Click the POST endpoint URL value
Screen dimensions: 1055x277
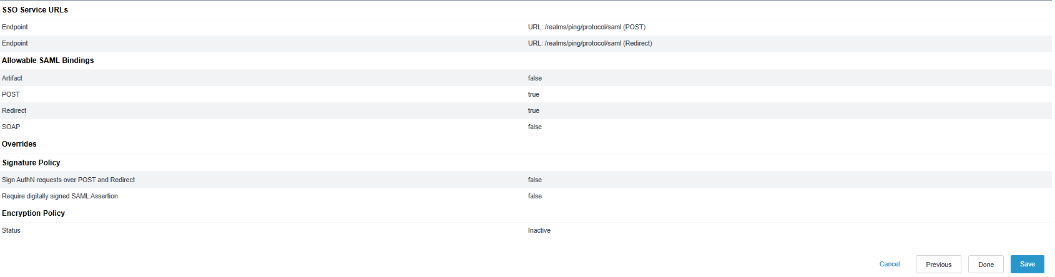[586, 27]
